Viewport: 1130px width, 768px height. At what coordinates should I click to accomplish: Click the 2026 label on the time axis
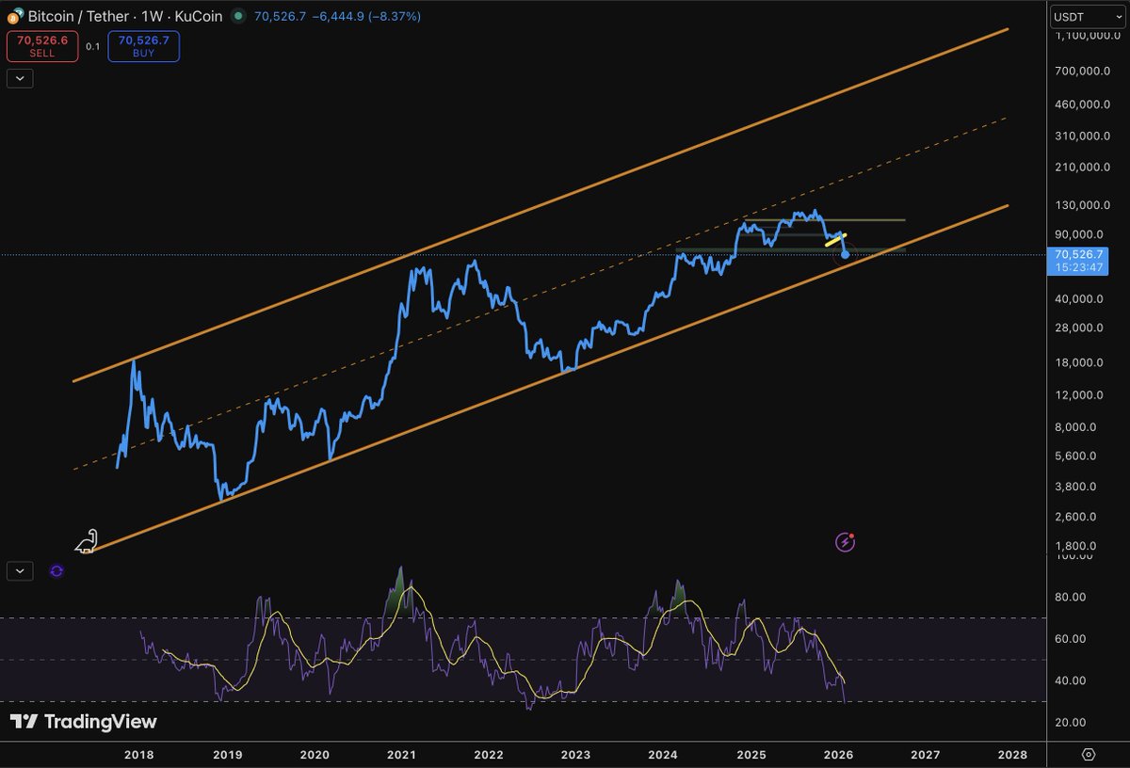[838, 755]
